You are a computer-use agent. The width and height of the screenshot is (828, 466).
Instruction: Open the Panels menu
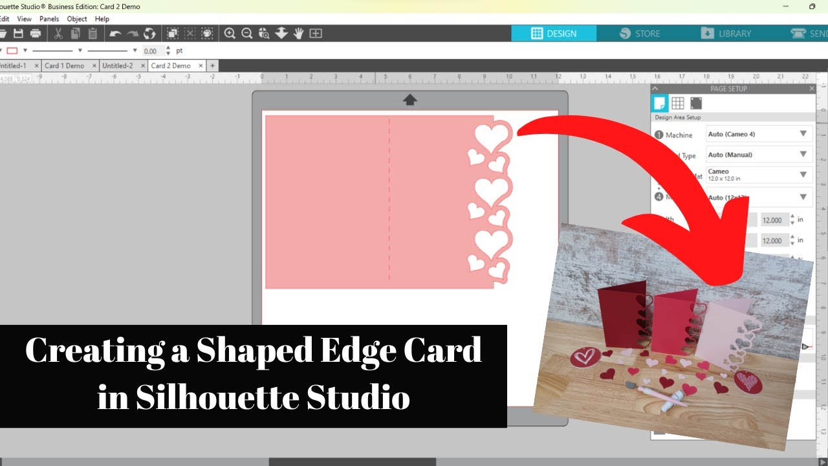click(x=49, y=19)
